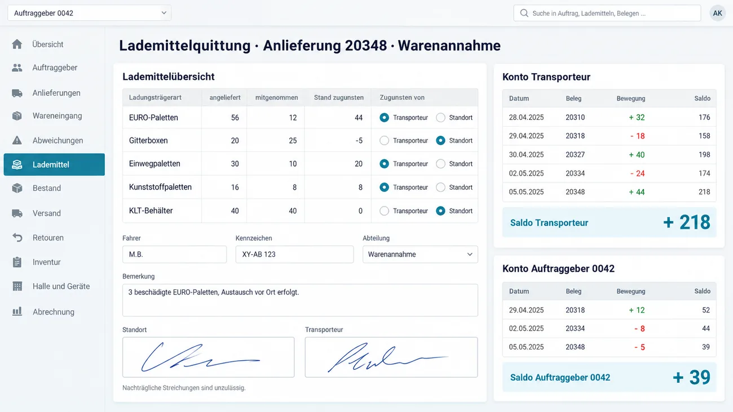The image size is (733, 412).
Task: Click the Auftraggeber people icon
Action: tap(17, 68)
